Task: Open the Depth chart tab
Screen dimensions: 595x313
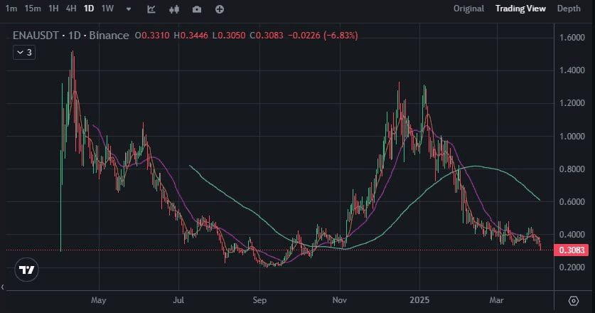Action: tap(569, 9)
